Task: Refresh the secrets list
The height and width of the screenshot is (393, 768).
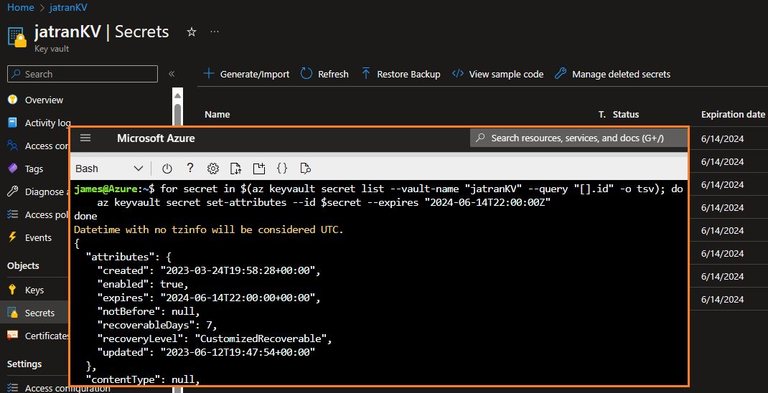Action: tap(324, 75)
